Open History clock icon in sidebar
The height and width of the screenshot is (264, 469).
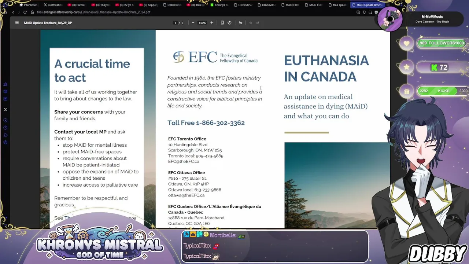tap(5, 128)
